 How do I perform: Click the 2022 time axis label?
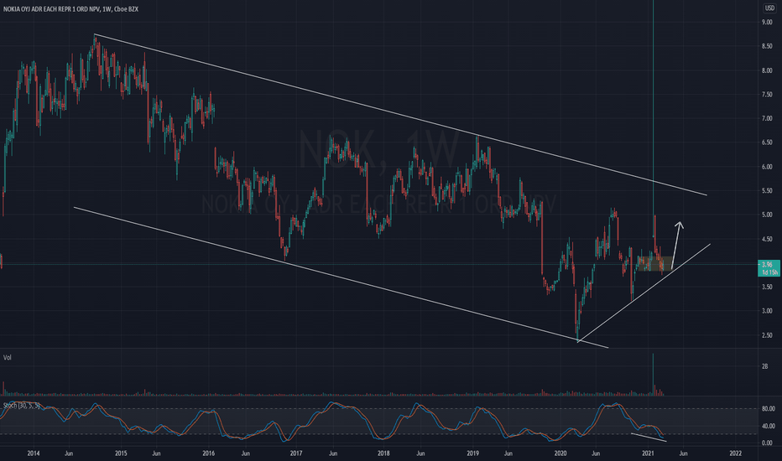point(736,453)
